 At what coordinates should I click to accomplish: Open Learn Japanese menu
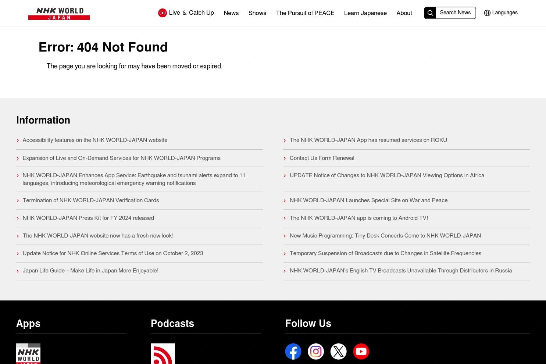point(365,13)
